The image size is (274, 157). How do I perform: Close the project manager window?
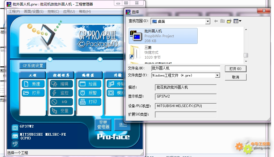[x=137, y=3]
